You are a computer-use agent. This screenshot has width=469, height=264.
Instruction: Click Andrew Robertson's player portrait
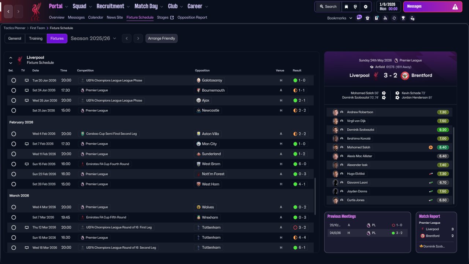[335, 112]
